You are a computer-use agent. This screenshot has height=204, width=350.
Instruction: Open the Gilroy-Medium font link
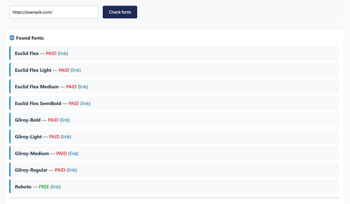pyautogui.click(x=73, y=153)
